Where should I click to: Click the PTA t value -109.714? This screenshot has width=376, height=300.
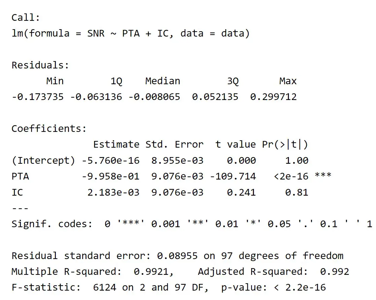coord(233,177)
